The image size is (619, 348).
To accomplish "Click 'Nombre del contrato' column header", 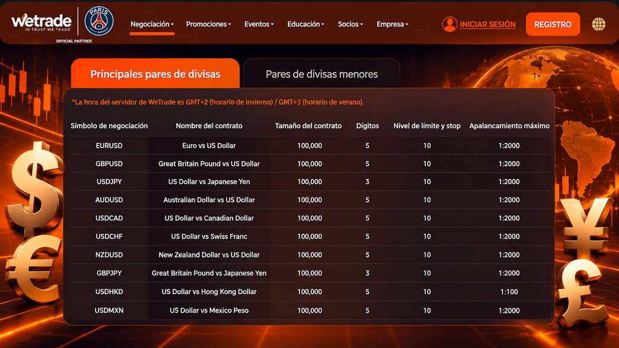I will tap(209, 126).
